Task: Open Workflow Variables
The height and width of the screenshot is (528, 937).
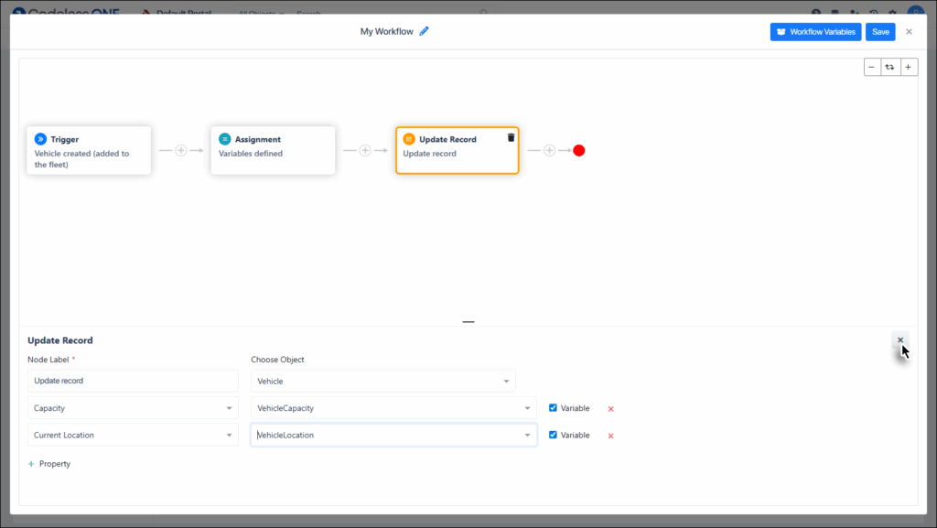Action: point(815,32)
